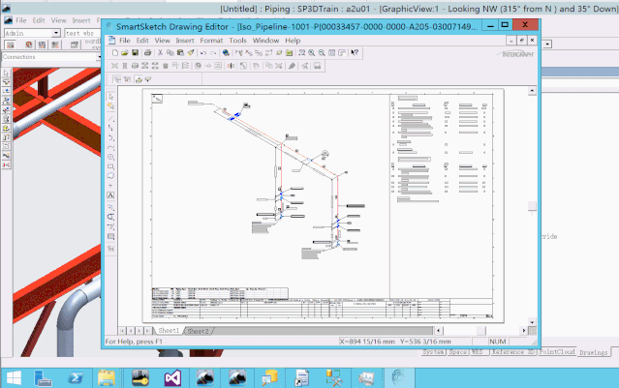Expand the Admin dropdown in SP3D window
This screenshot has width=619, height=388.
coord(55,33)
